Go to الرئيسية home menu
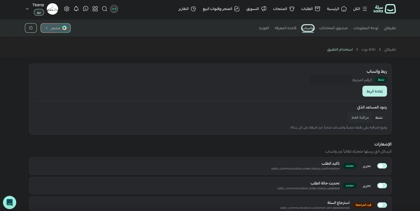Image resolution: width=420 pixels, height=211 pixels. pos(337,9)
